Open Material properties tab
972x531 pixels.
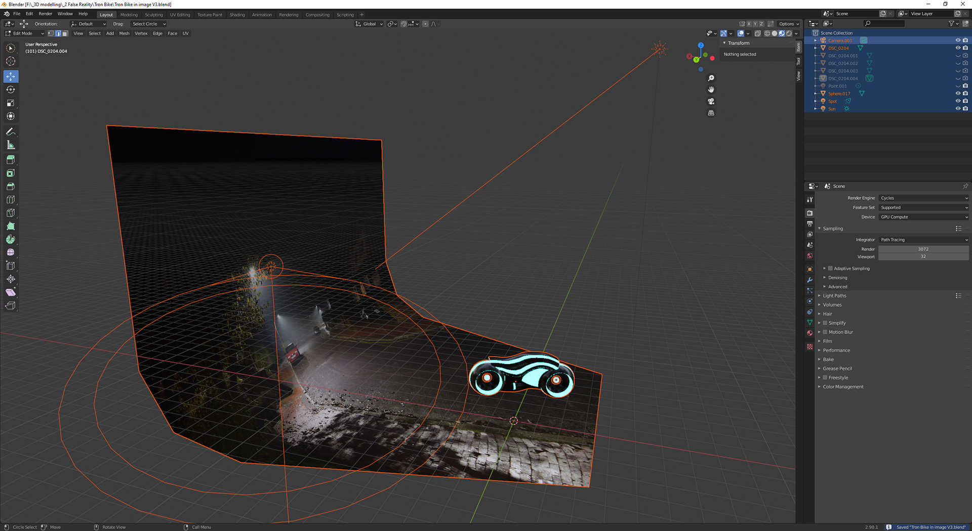coord(809,333)
